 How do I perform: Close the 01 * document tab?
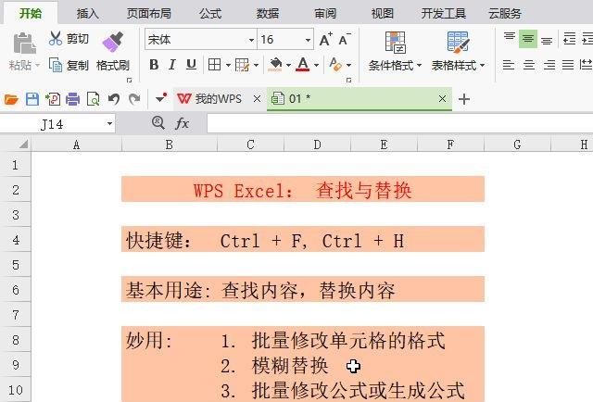tap(442, 99)
